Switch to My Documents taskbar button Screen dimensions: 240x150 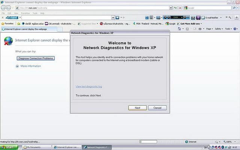(x=37, y=147)
